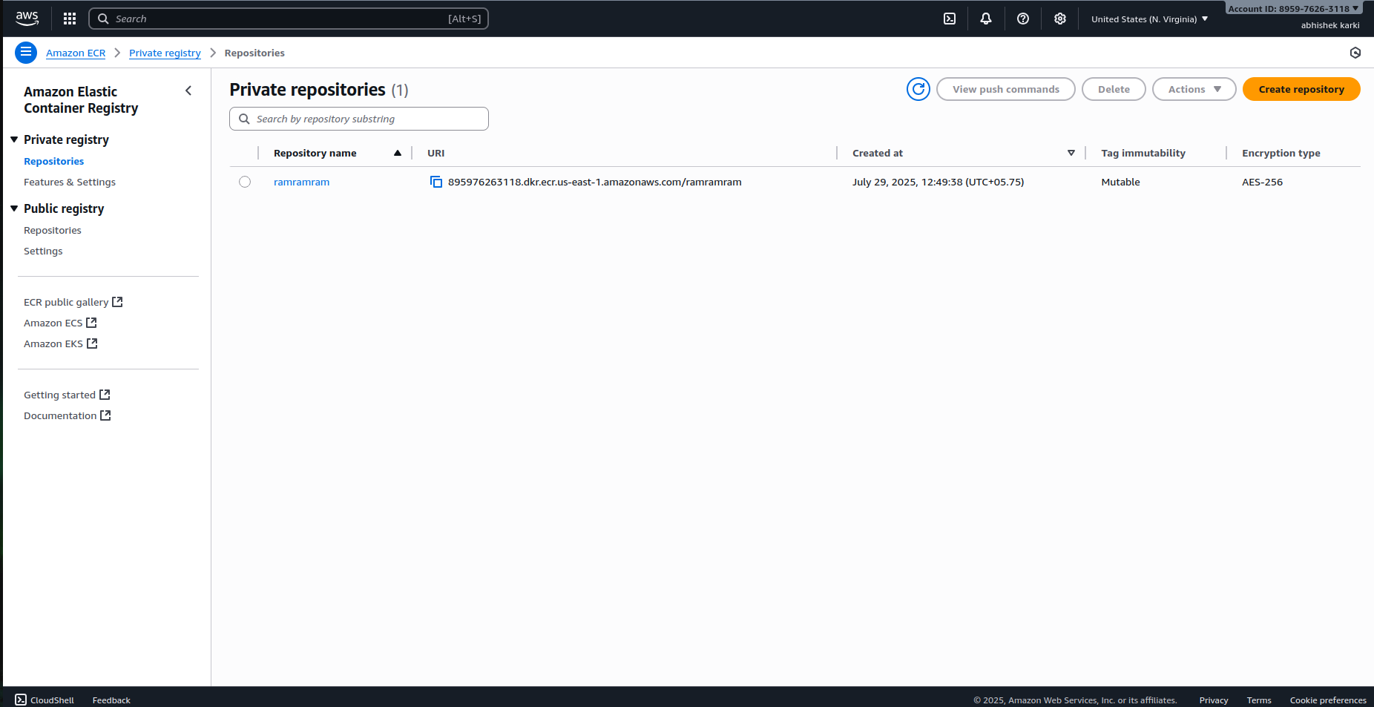This screenshot has height=707, width=1374.
Task: Open Features & Settings page
Action: pos(70,182)
